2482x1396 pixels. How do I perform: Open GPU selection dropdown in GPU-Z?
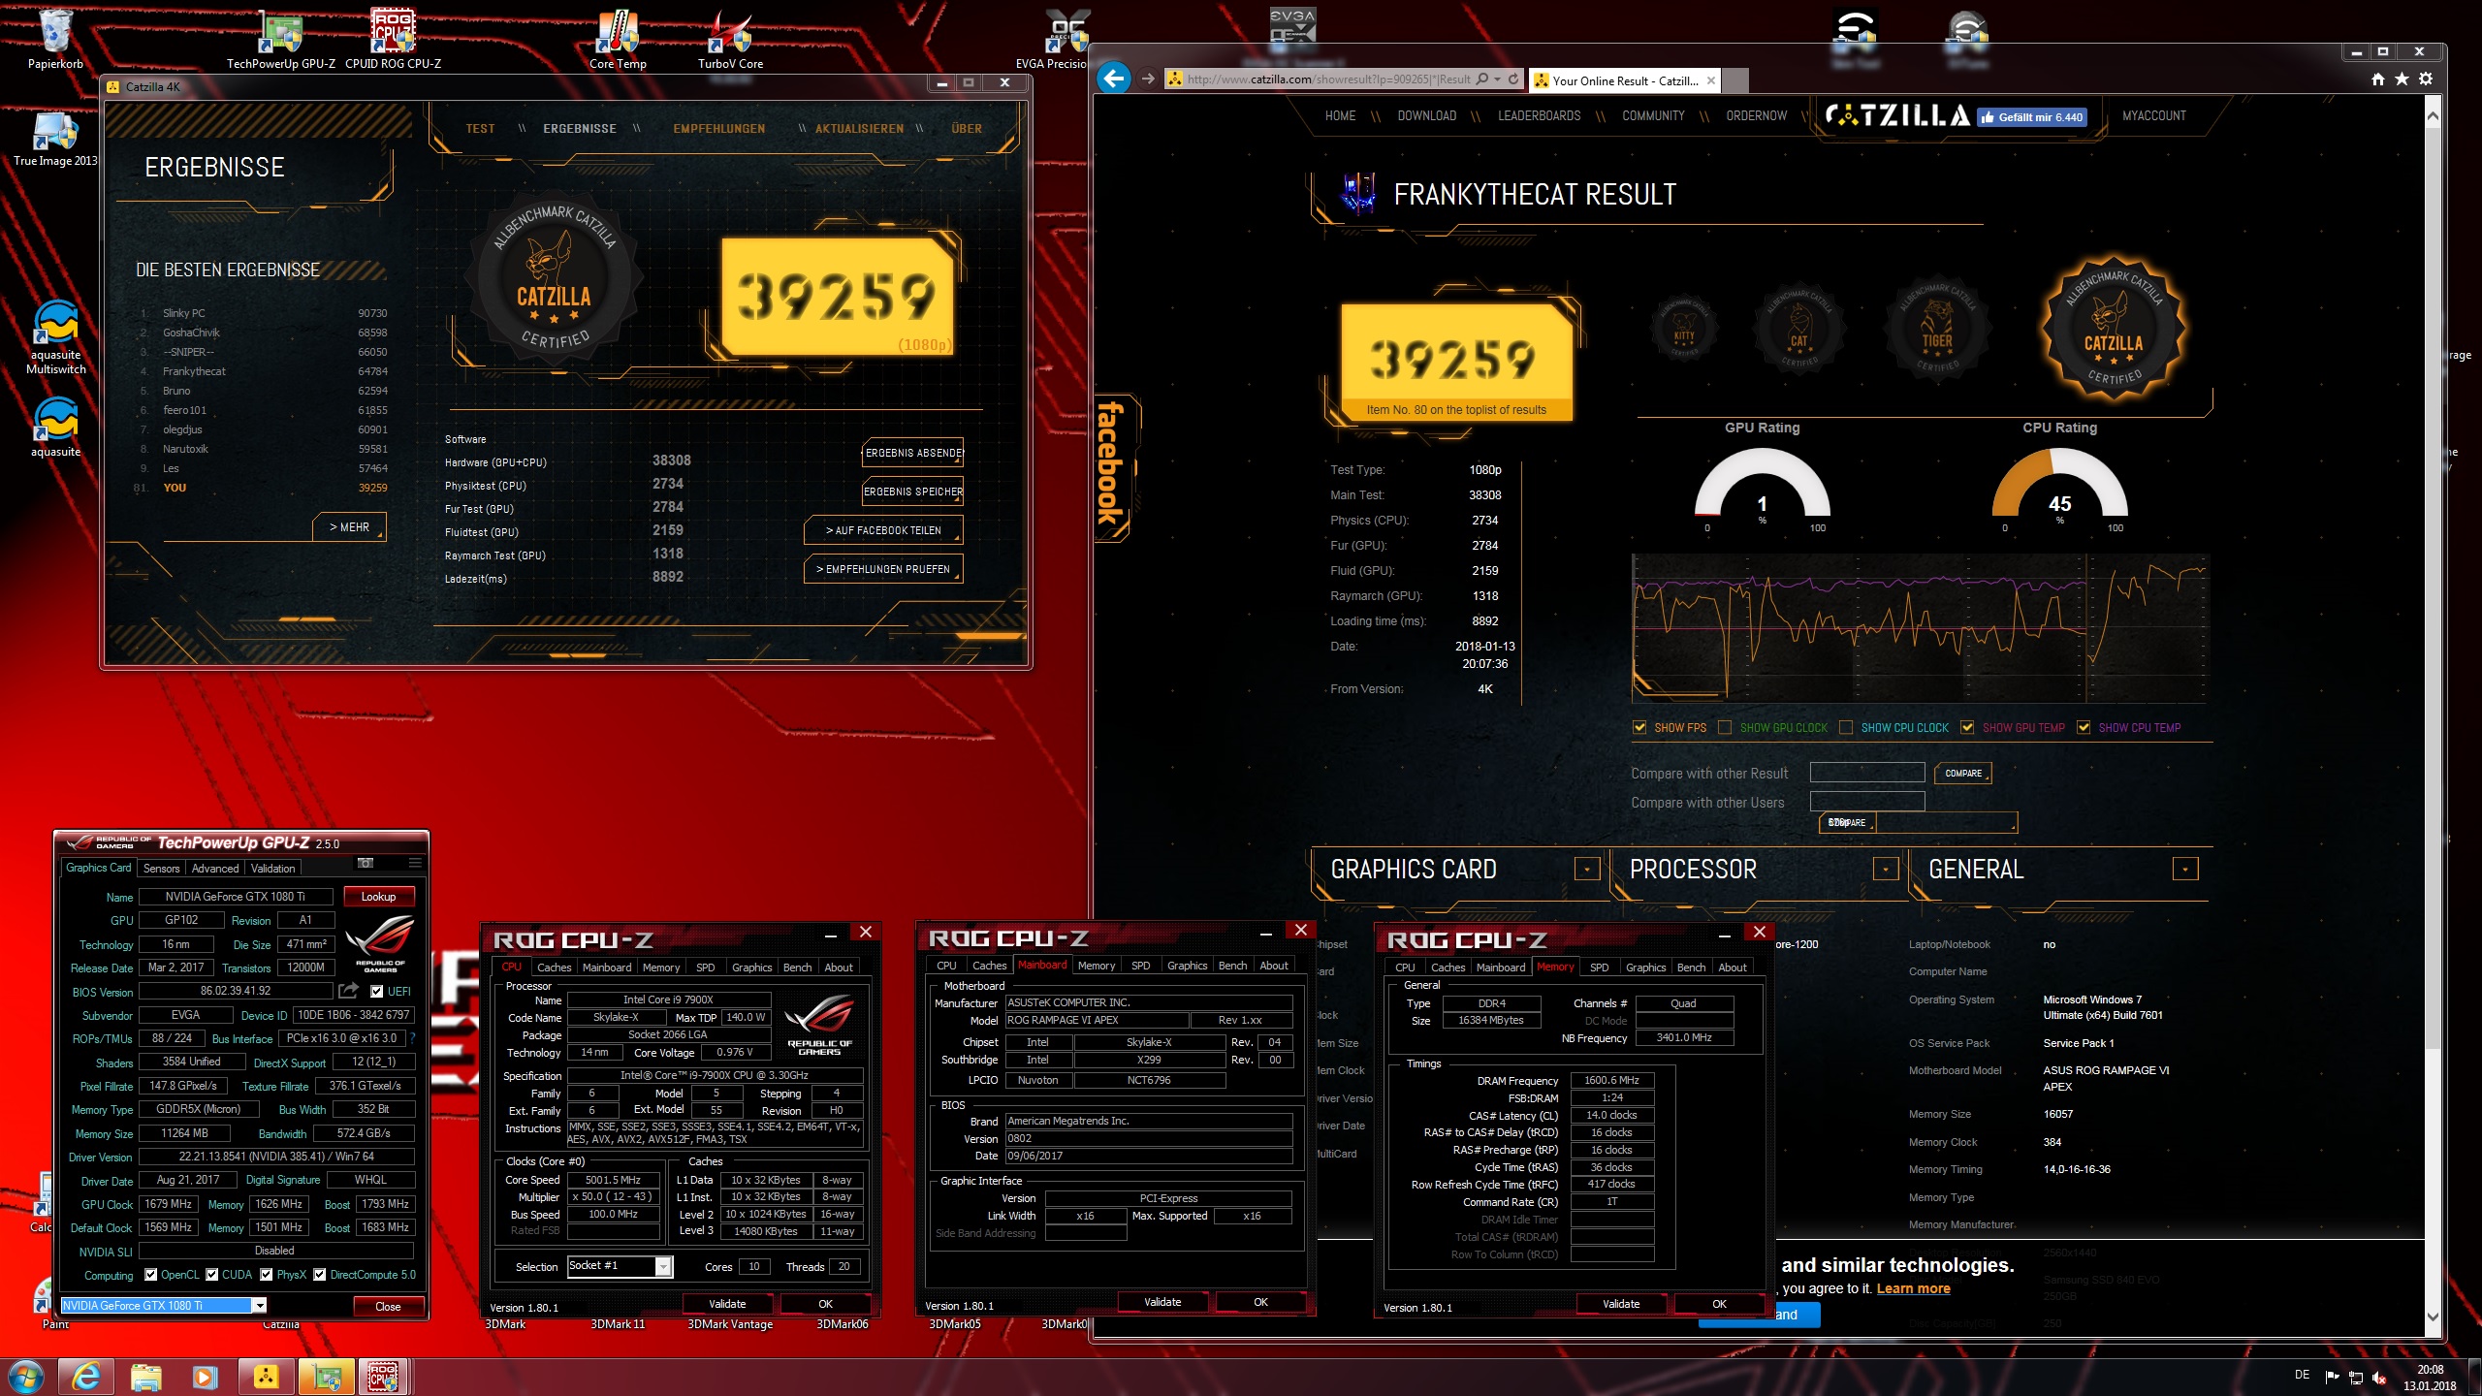260,1306
